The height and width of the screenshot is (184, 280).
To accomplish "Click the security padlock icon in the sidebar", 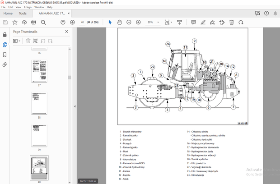I will [5, 34].
